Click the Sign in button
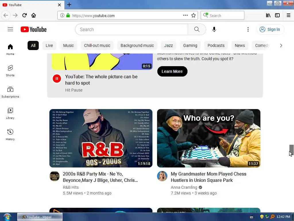Viewport: 294px width, 221px height. tap(270, 29)
